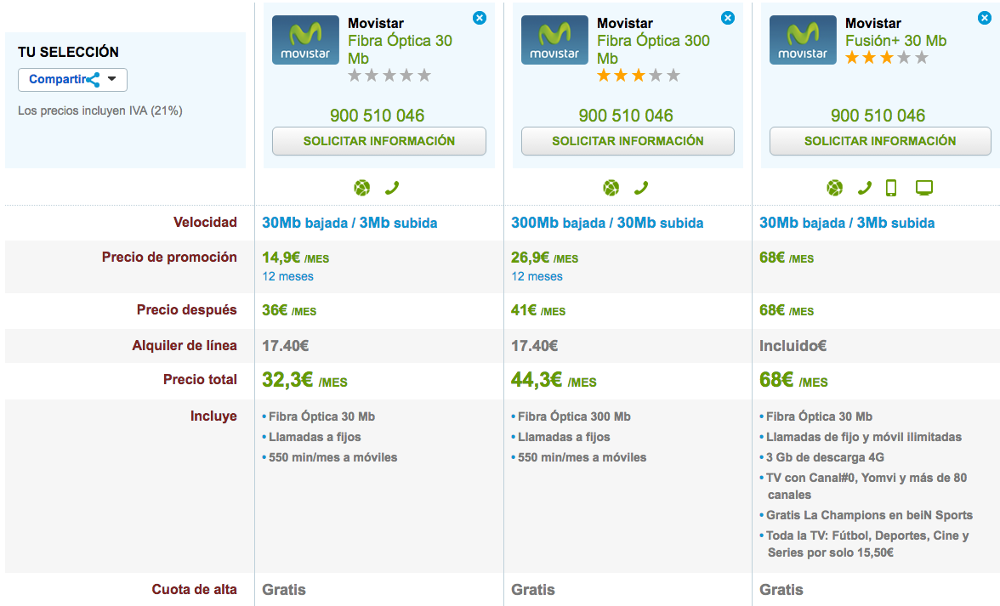
Task: Open the Fusión+ 30 Mb plan link
Action: pyautogui.click(x=896, y=41)
